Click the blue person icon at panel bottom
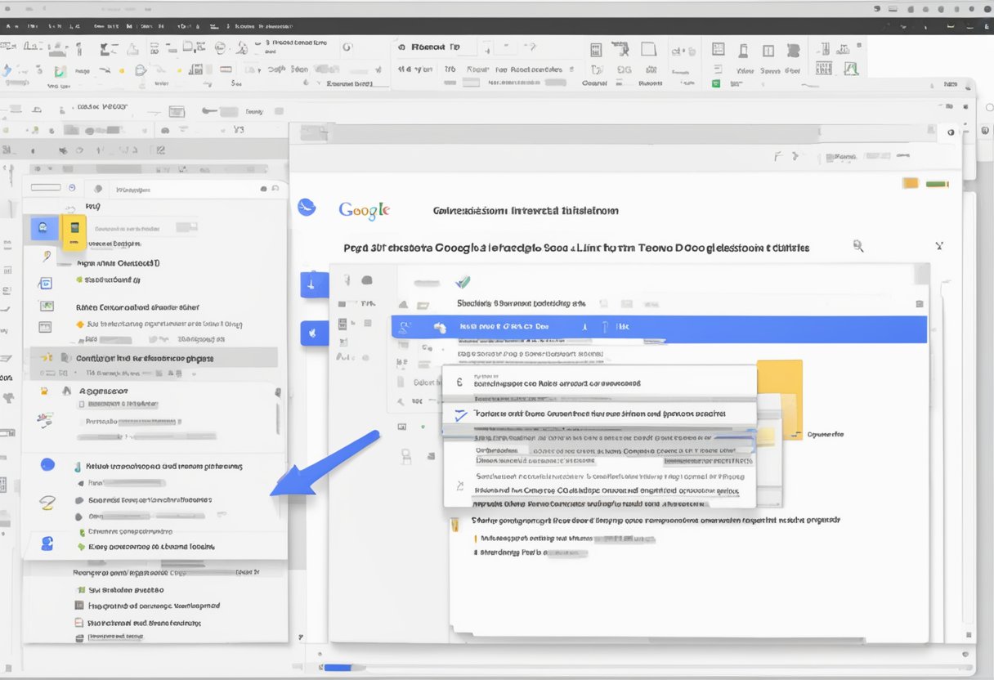Viewport: 994px width, 680px height. pyautogui.click(x=47, y=544)
